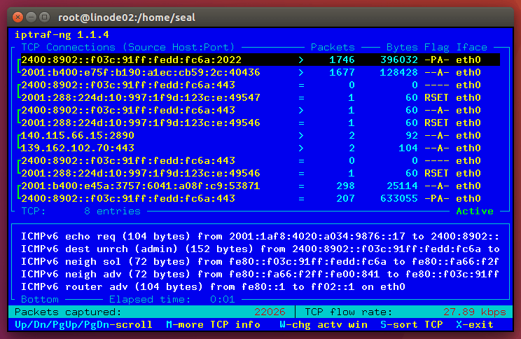Click the 'M-more TCP info' hint
The height and width of the screenshot is (339, 521).
click(x=213, y=324)
